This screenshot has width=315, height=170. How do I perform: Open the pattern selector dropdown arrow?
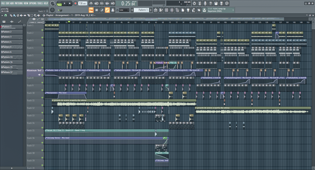tap(132, 10)
